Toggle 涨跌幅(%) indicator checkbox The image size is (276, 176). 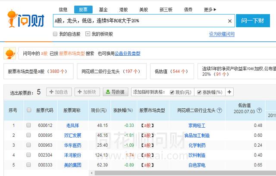point(199,92)
